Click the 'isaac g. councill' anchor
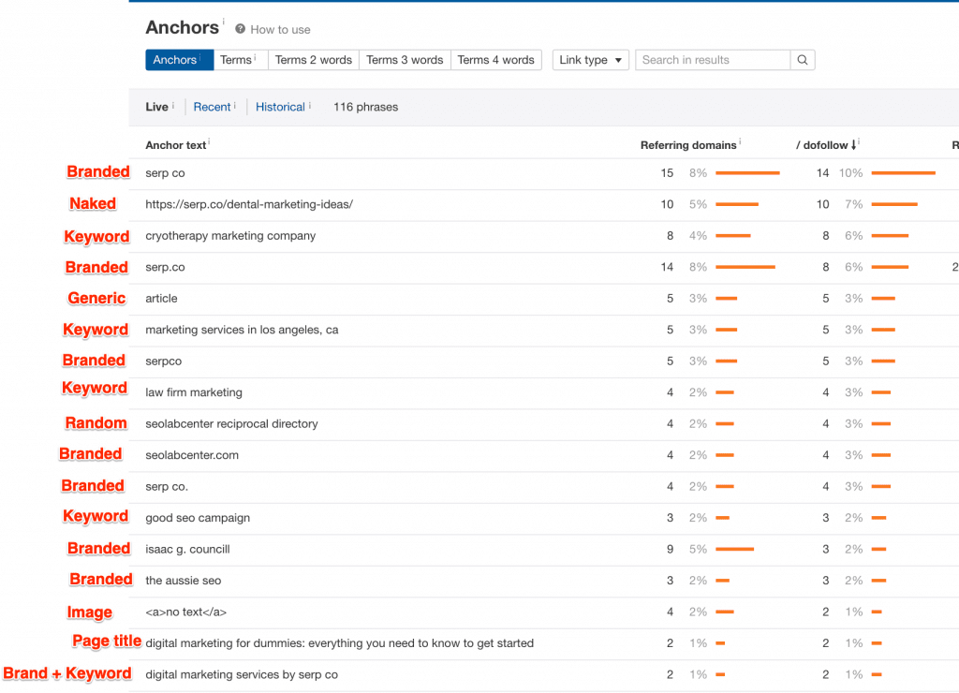The height and width of the screenshot is (693, 959). pyautogui.click(x=187, y=550)
